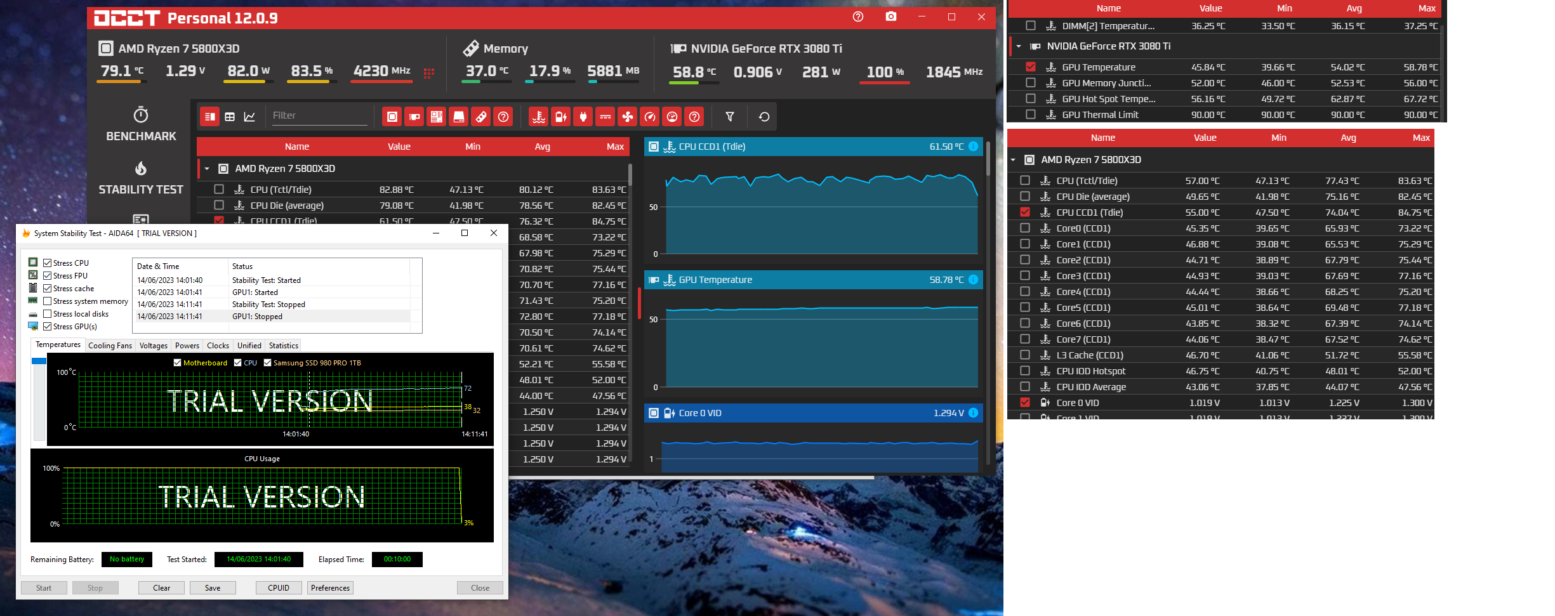Viewport: 1555px width, 616px height.
Task: Open the Unified tab
Action: pos(249,346)
